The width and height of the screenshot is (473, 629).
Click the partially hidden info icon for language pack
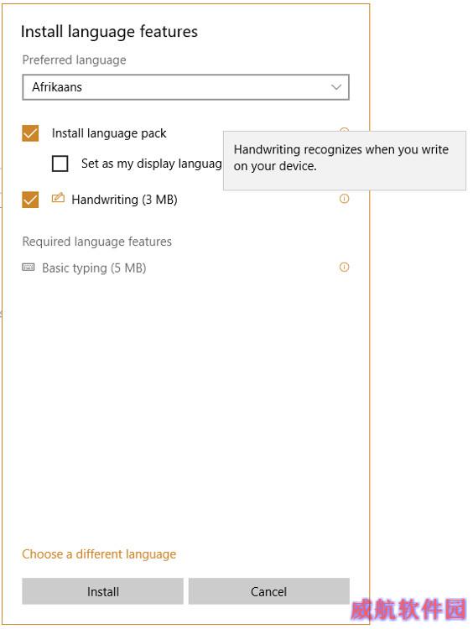click(x=344, y=129)
